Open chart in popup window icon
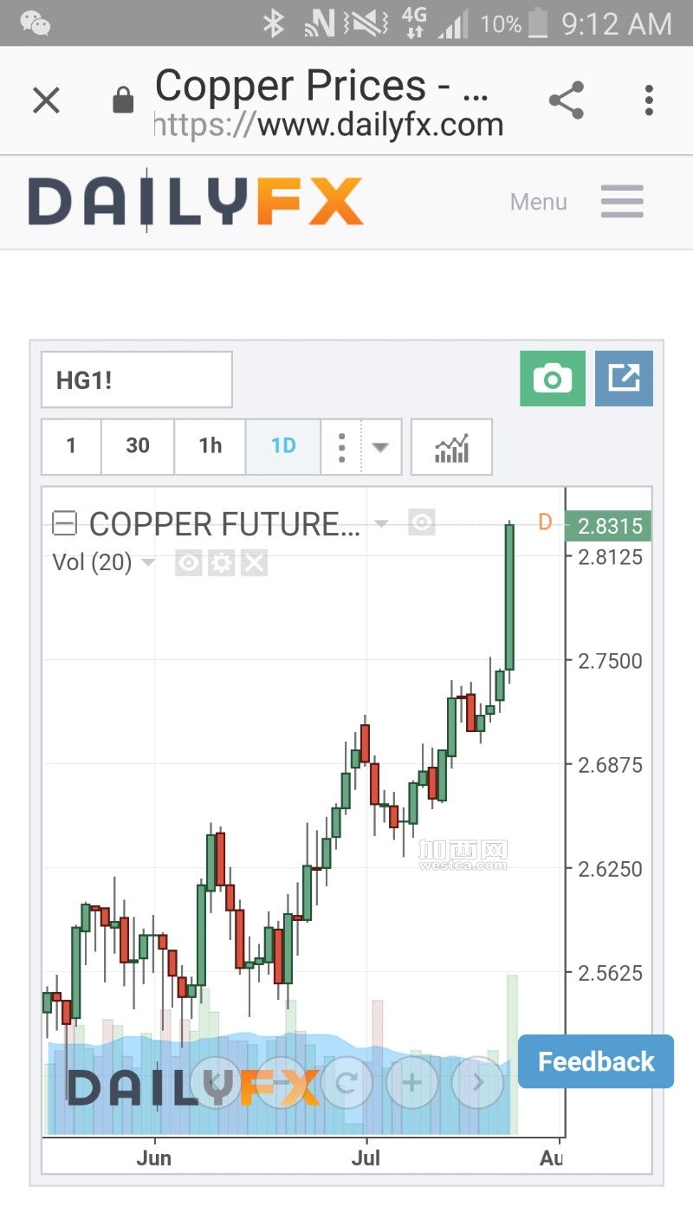Image resolution: width=693 pixels, height=1232 pixels. (624, 379)
